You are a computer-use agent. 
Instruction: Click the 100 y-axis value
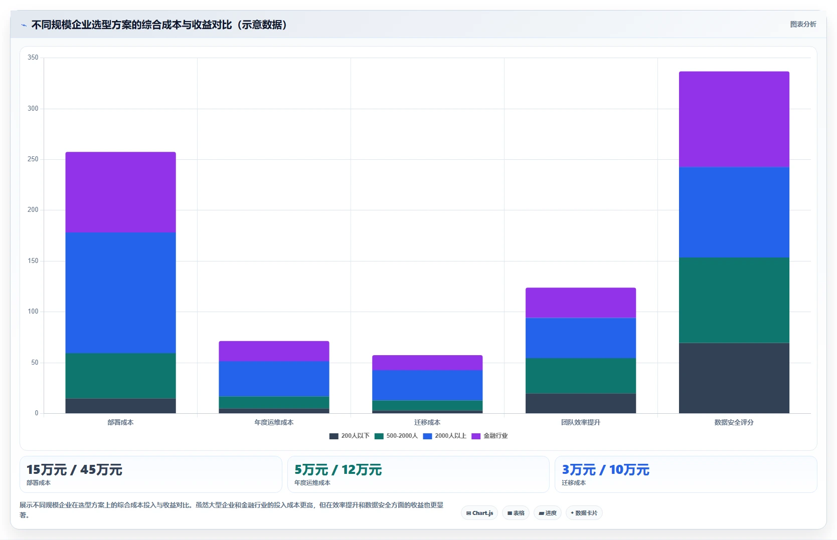(33, 312)
